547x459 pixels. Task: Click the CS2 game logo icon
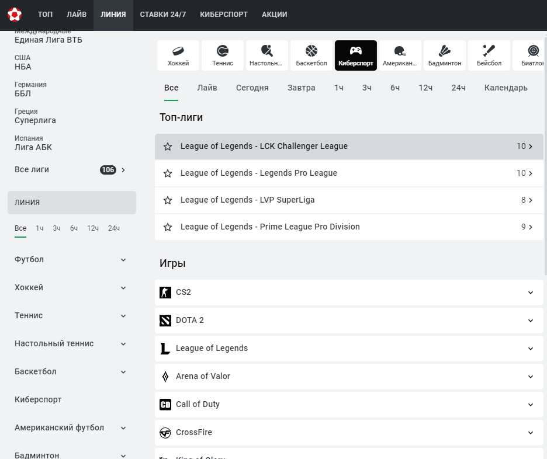point(165,293)
